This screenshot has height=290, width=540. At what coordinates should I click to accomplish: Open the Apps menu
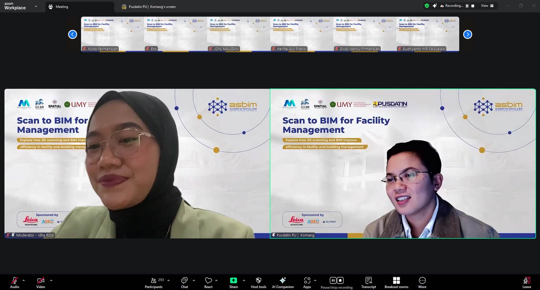coord(307,283)
